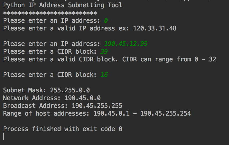Click the second 'Please enter a CIDR block' prompt
Screen dimensions: 229x145
tap(50, 75)
